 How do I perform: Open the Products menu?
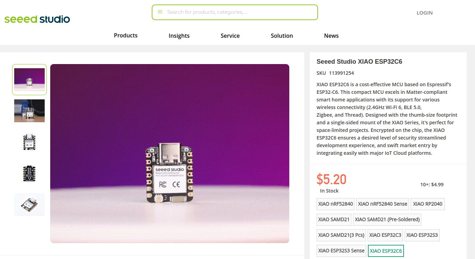click(126, 35)
